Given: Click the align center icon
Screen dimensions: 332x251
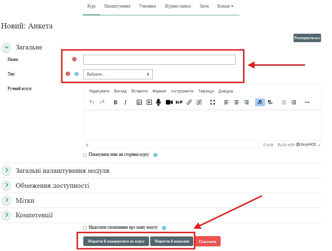Looking at the screenshot, I should click(x=236, y=102).
